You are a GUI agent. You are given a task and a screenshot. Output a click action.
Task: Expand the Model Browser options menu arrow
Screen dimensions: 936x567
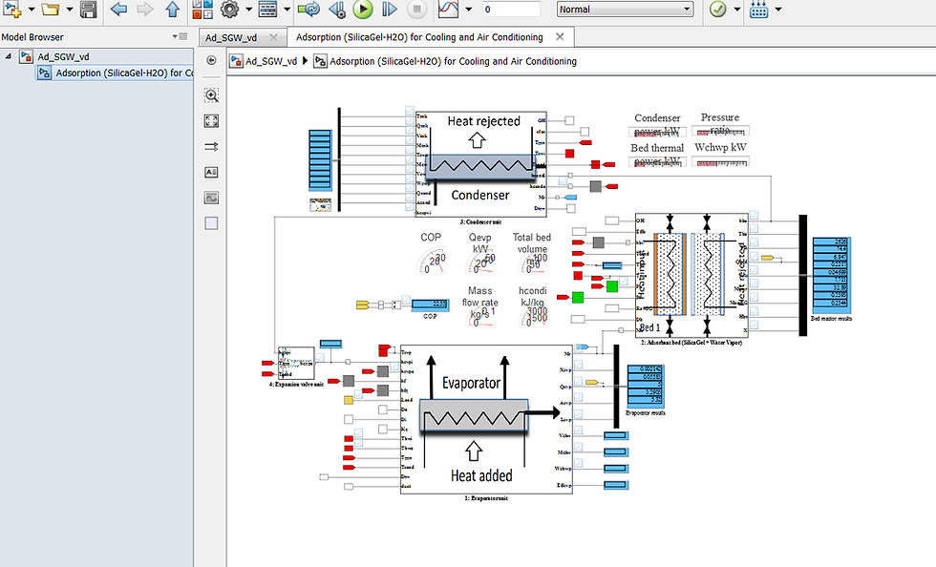pyautogui.click(x=180, y=36)
